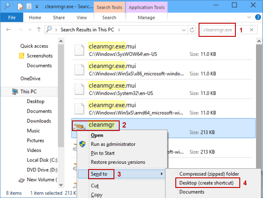This screenshot has width=263, height=198.
Task: Open Music in navigation pane
Action: 33,131
